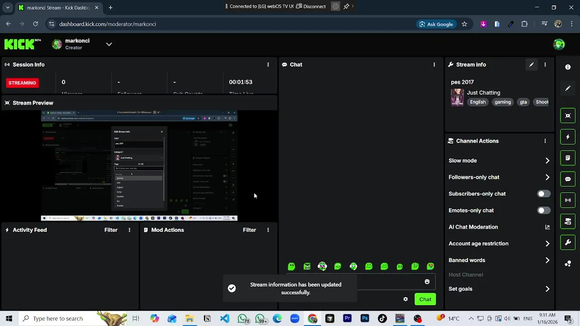Click the red STREAMING status badge
The height and width of the screenshot is (326, 580).
[x=22, y=83]
